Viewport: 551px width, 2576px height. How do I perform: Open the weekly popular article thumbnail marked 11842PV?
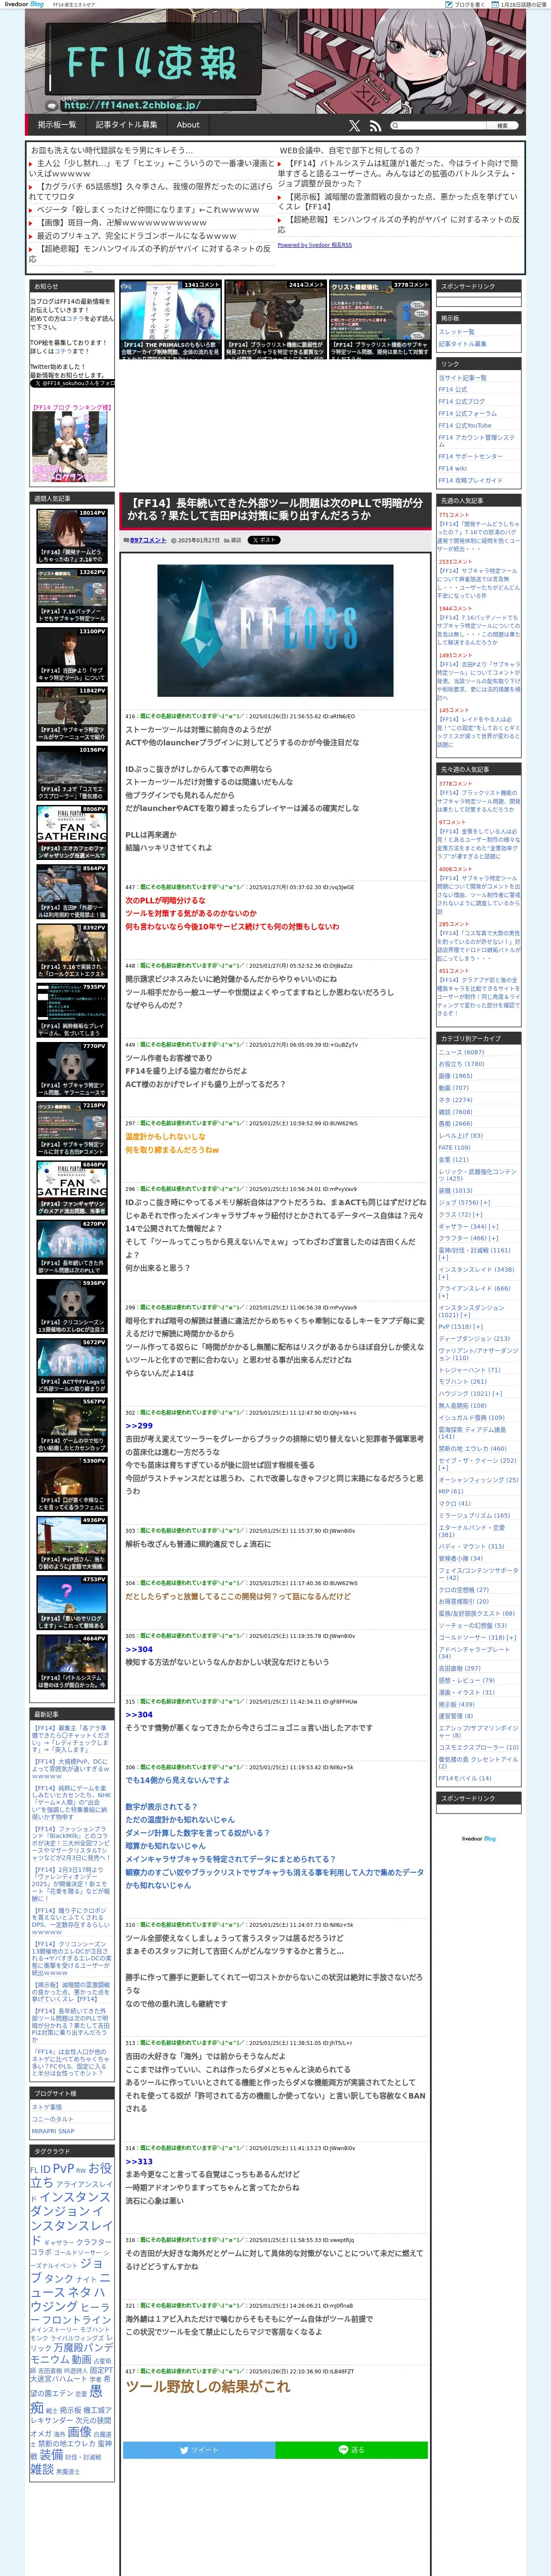(x=72, y=714)
